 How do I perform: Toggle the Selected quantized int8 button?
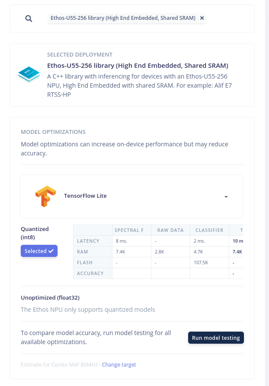pos(39,251)
